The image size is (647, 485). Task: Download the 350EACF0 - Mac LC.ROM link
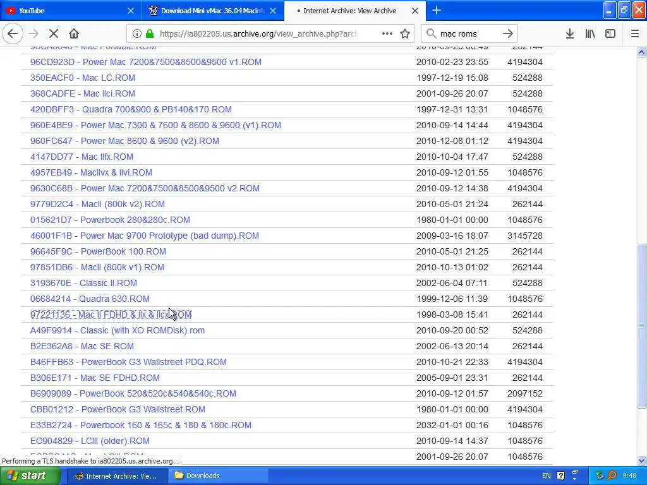(83, 78)
